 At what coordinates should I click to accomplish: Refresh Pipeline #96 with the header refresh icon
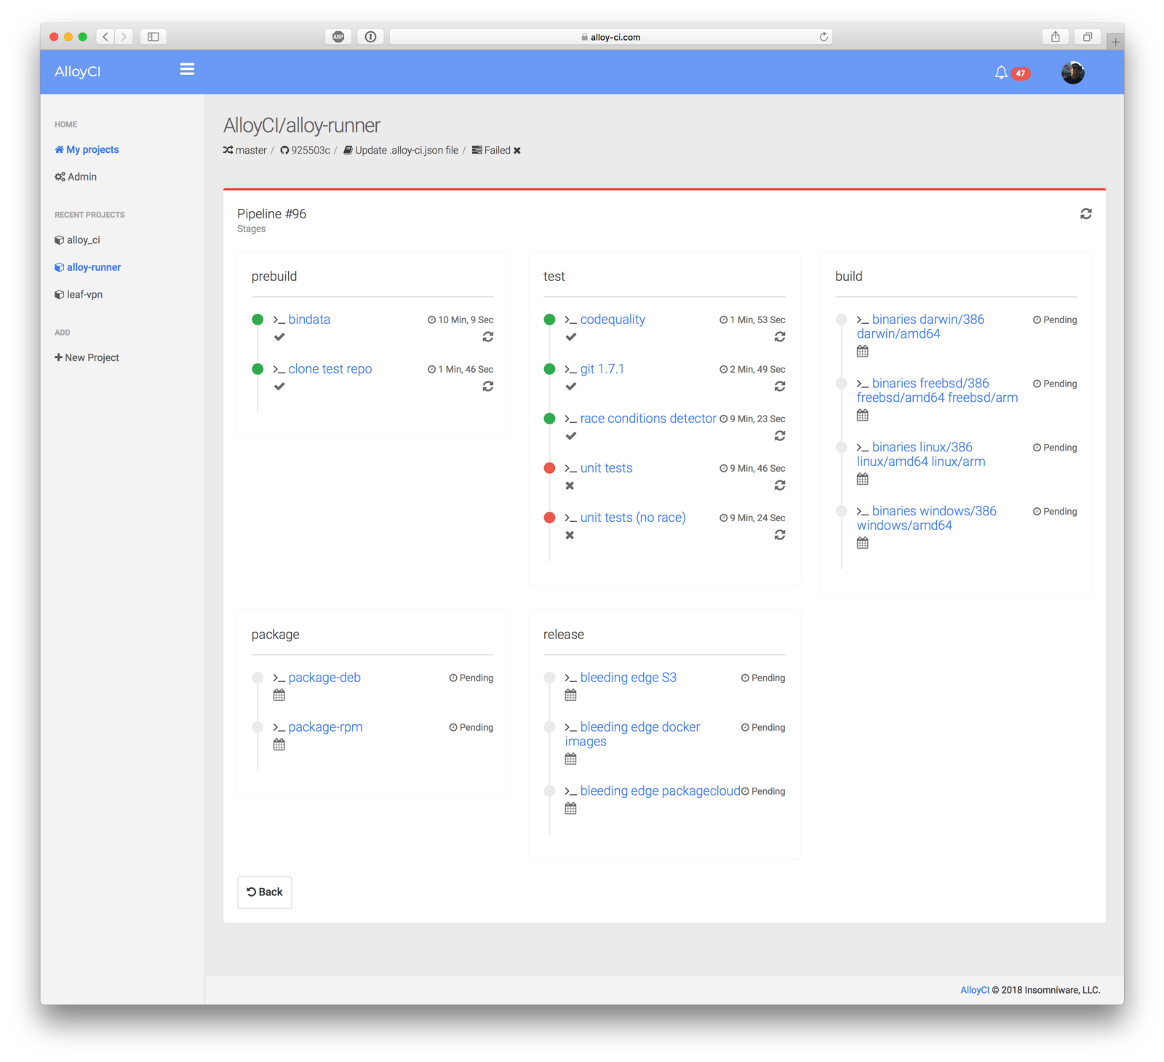point(1085,214)
